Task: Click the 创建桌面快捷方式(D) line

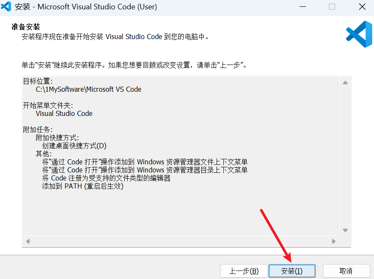Action: [74, 146]
